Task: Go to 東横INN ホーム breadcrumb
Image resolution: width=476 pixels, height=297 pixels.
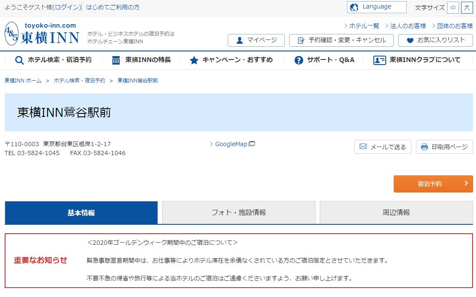Action: coord(23,81)
